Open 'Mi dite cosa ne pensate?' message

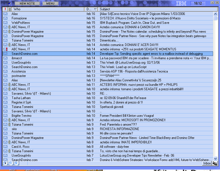[116, 133]
